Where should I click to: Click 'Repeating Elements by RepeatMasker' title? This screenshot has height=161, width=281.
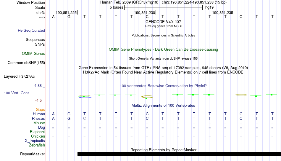tap(163, 150)
